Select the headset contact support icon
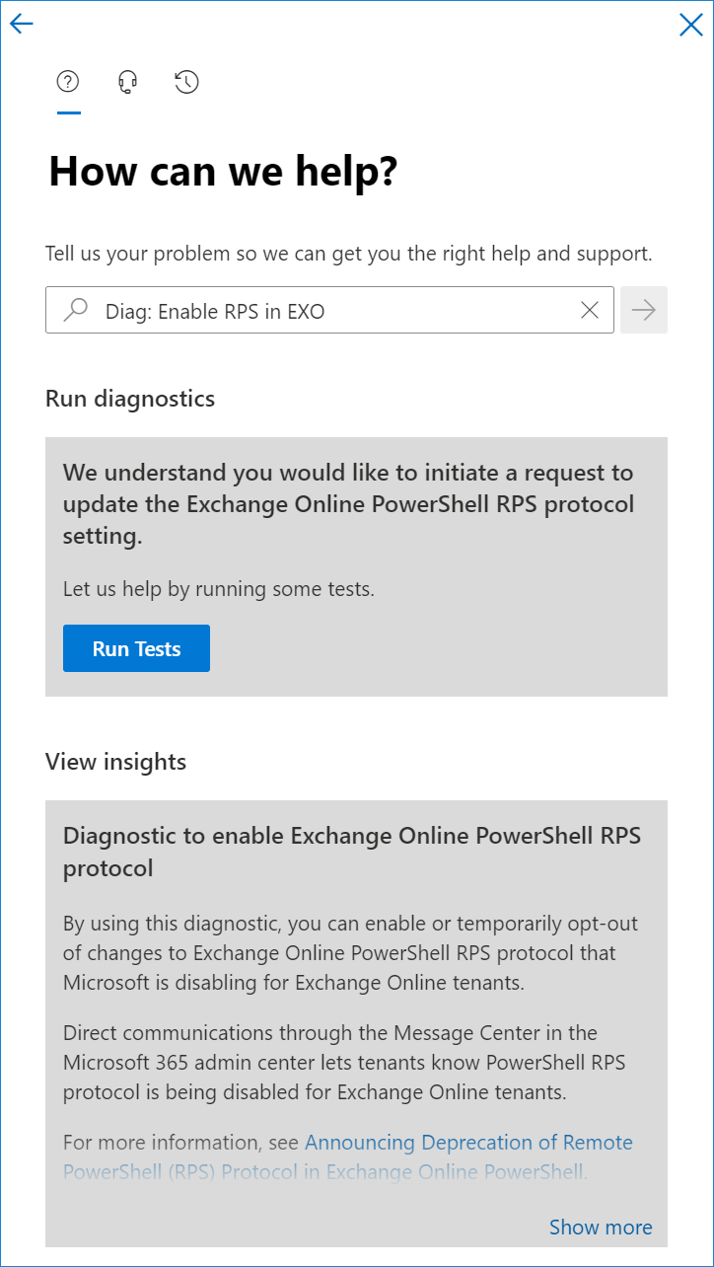 126,82
